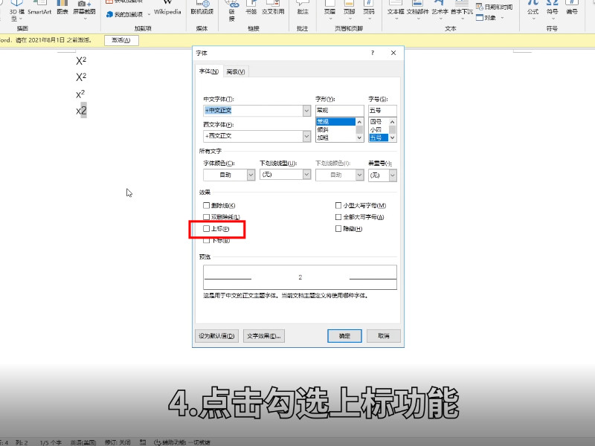The image size is (595, 446).
Task: Click the 3D 模型 button
Action: coord(16,10)
